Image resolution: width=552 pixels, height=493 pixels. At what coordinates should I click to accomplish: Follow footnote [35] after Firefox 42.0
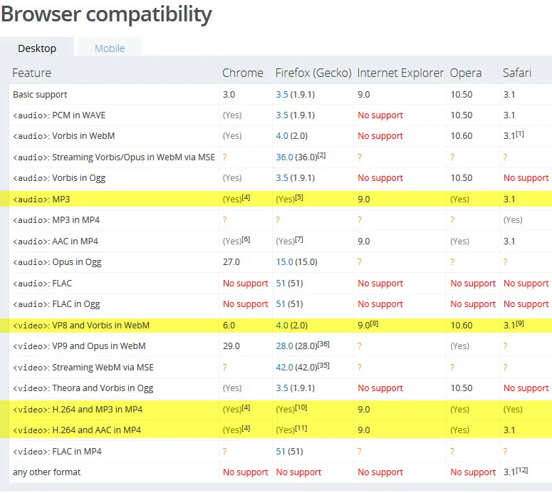click(x=323, y=365)
